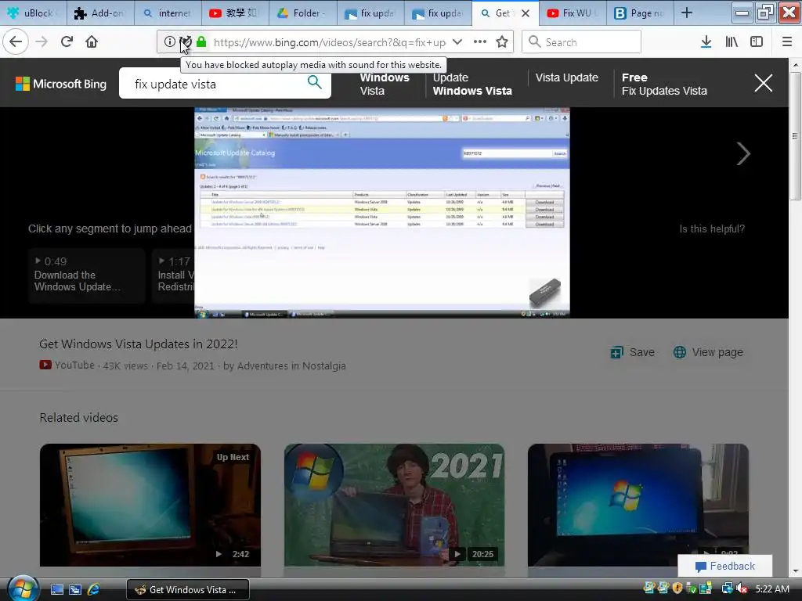Click the Microsoft Bing logo
Image resolution: width=802 pixels, height=601 pixels.
click(x=61, y=84)
